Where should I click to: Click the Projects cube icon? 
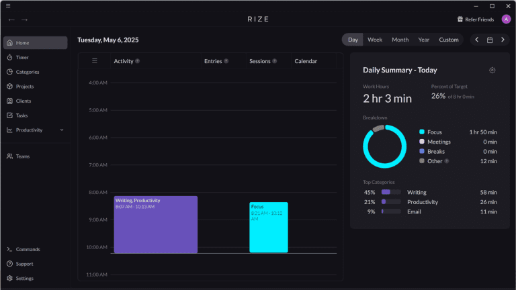pos(9,86)
